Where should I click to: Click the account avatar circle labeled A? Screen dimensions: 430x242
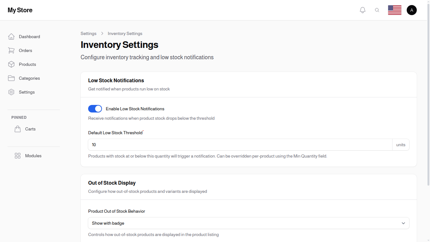(412, 10)
